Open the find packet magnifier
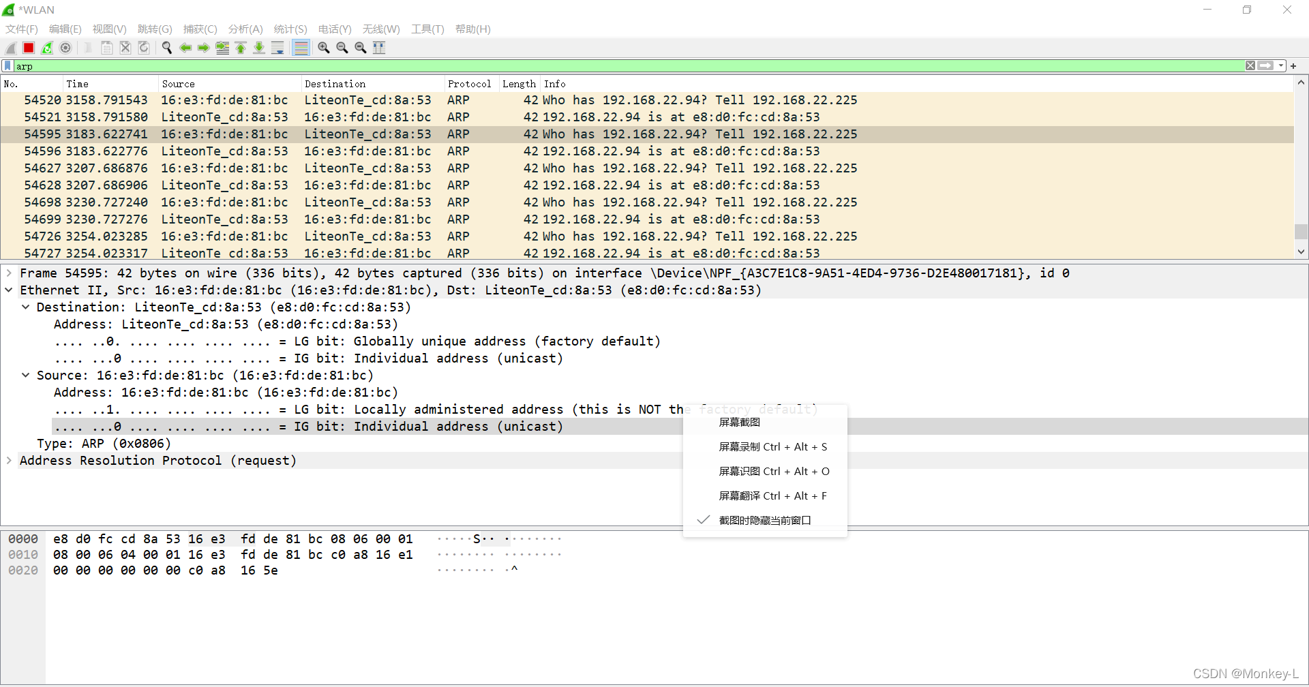The image size is (1309, 687). (x=167, y=48)
